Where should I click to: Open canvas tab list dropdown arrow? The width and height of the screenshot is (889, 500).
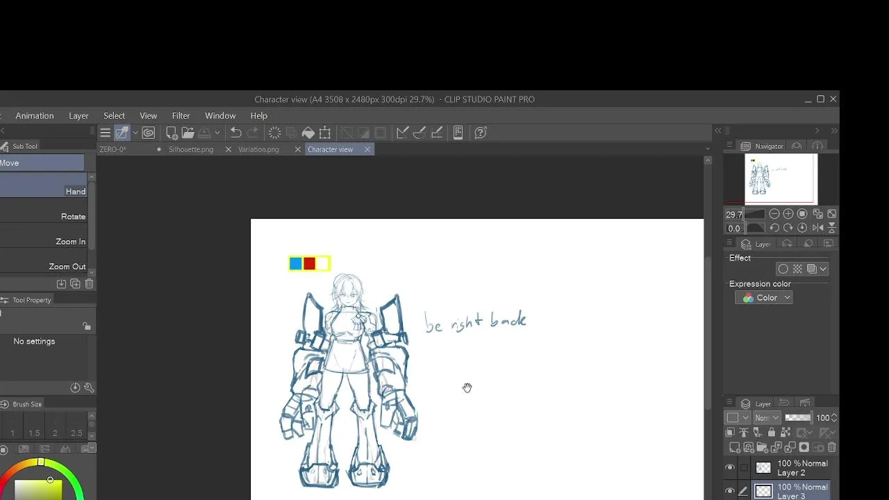(708, 149)
